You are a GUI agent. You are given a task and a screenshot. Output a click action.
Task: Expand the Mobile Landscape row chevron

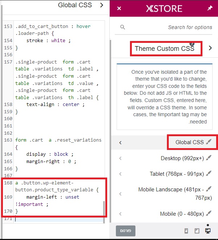tap(120, 194)
